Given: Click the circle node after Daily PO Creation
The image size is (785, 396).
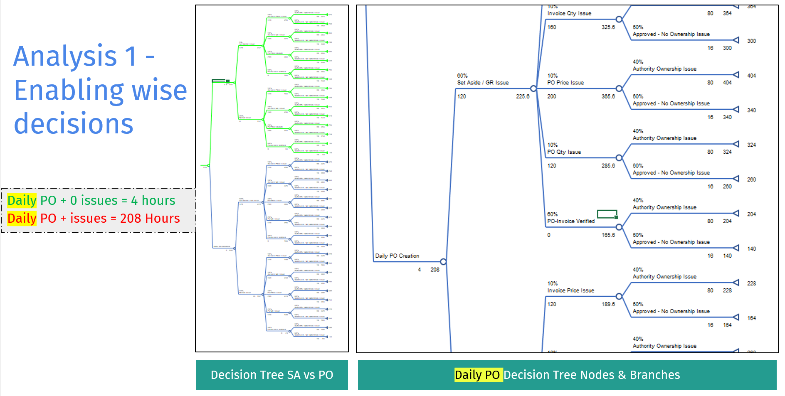Looking at the screenshot, I should click(x=443, y=262).
